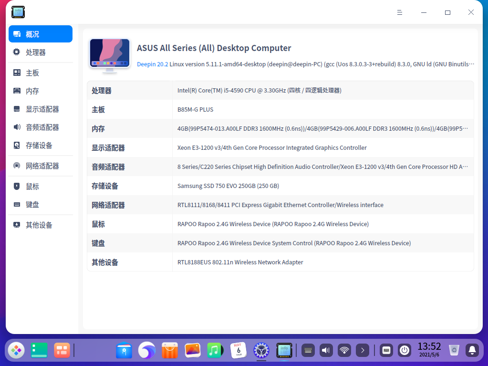Open the launcher from the dock
488x366 pixels.
[16, 350]
